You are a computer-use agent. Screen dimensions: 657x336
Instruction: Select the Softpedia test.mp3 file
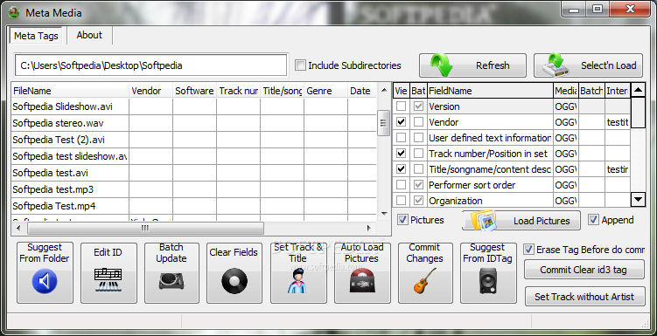pyautogui.click(x=70, y=189)
